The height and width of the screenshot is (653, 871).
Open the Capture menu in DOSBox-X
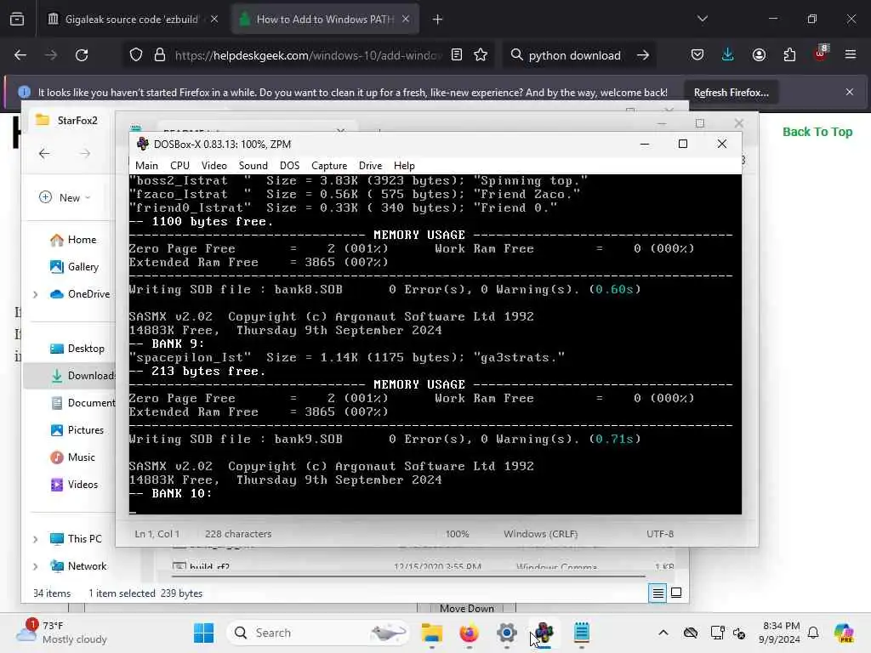(x=329, y=166)
